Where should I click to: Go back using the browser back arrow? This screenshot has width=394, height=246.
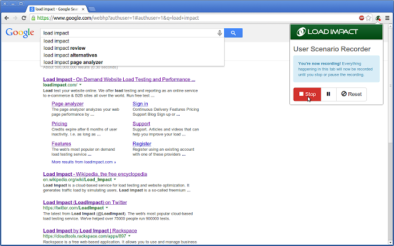[6, 18]
